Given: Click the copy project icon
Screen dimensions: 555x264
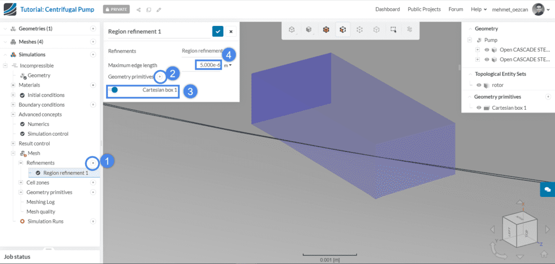Looking at the screenshot, I should (149, 10).
